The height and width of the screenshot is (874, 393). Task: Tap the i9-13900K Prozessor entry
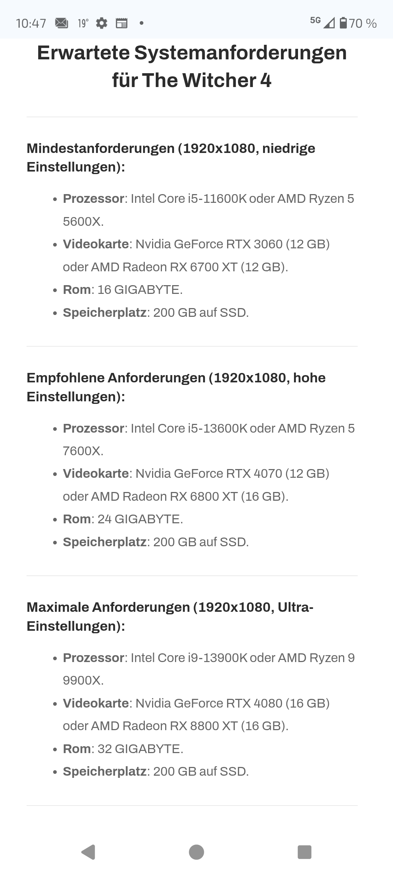click(209, 669)
